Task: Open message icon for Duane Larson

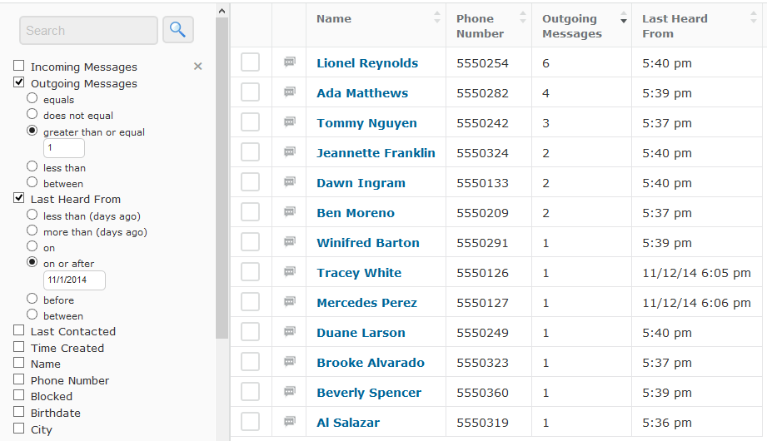Action: coord(290,331)
